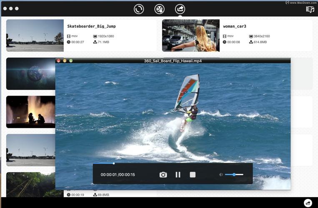Close the 360_Sail_Board_Flip_Hawaii.mp4 player window
Screen dimensions: 318x208
(59, 61)
